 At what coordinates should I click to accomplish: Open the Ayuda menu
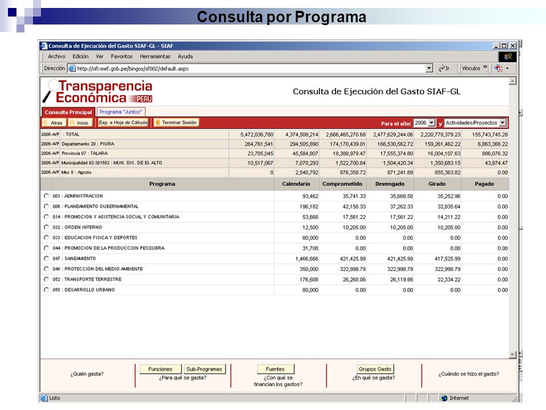185,56
